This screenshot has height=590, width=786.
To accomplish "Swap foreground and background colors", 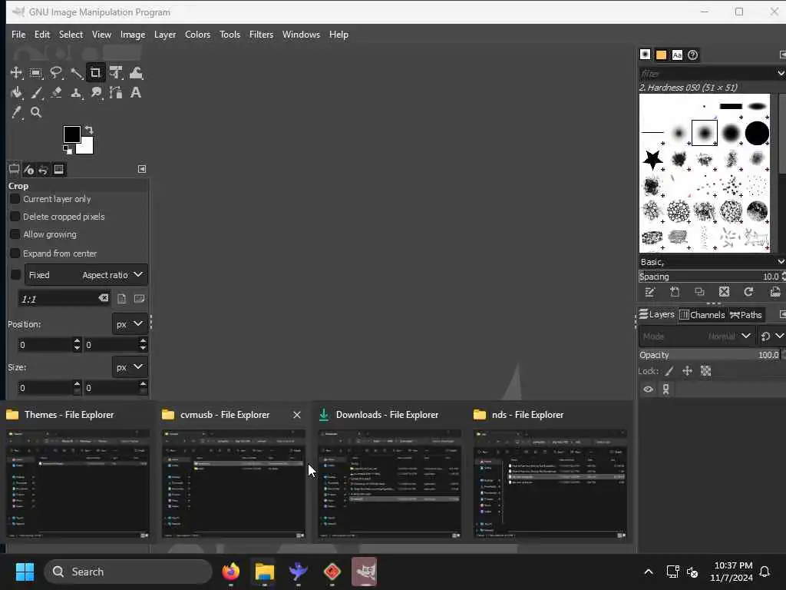I will click(89, 130).
